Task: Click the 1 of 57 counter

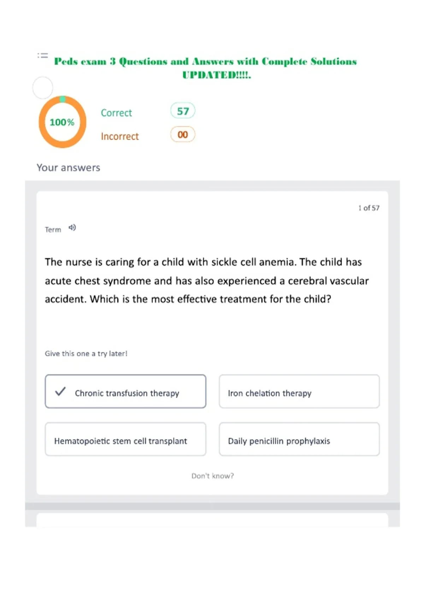Action: pyautogui.click(x=369, y=208)
